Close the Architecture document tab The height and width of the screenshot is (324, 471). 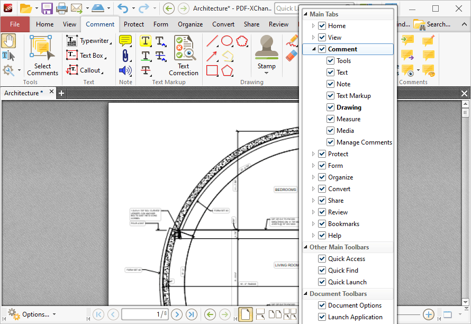(x=52, y=92)
